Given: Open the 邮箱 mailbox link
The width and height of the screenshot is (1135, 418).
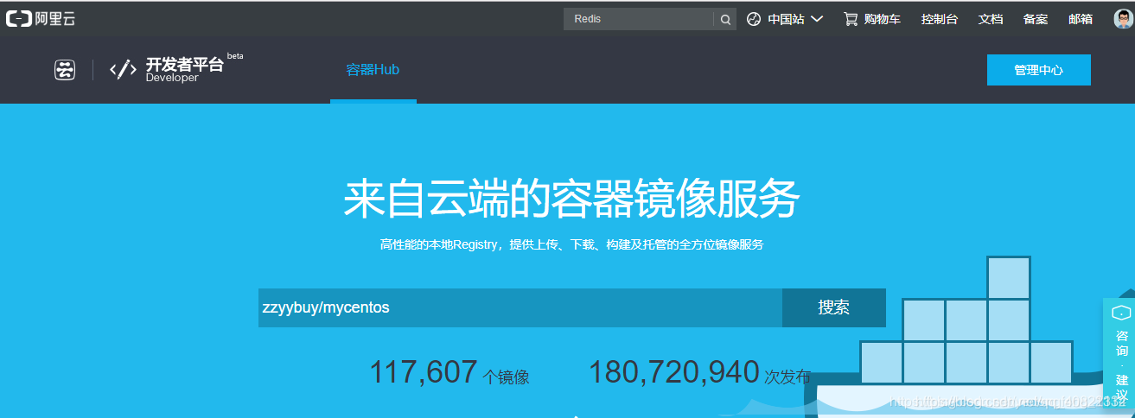Looking at the screenshot, I should coord(1081,19).
